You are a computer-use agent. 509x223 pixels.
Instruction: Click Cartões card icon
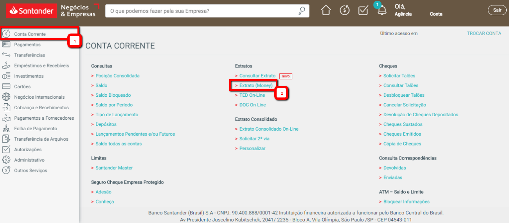6,87
